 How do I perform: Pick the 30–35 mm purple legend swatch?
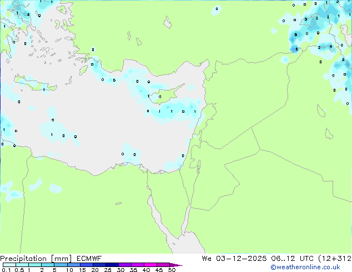click(124, 265)
